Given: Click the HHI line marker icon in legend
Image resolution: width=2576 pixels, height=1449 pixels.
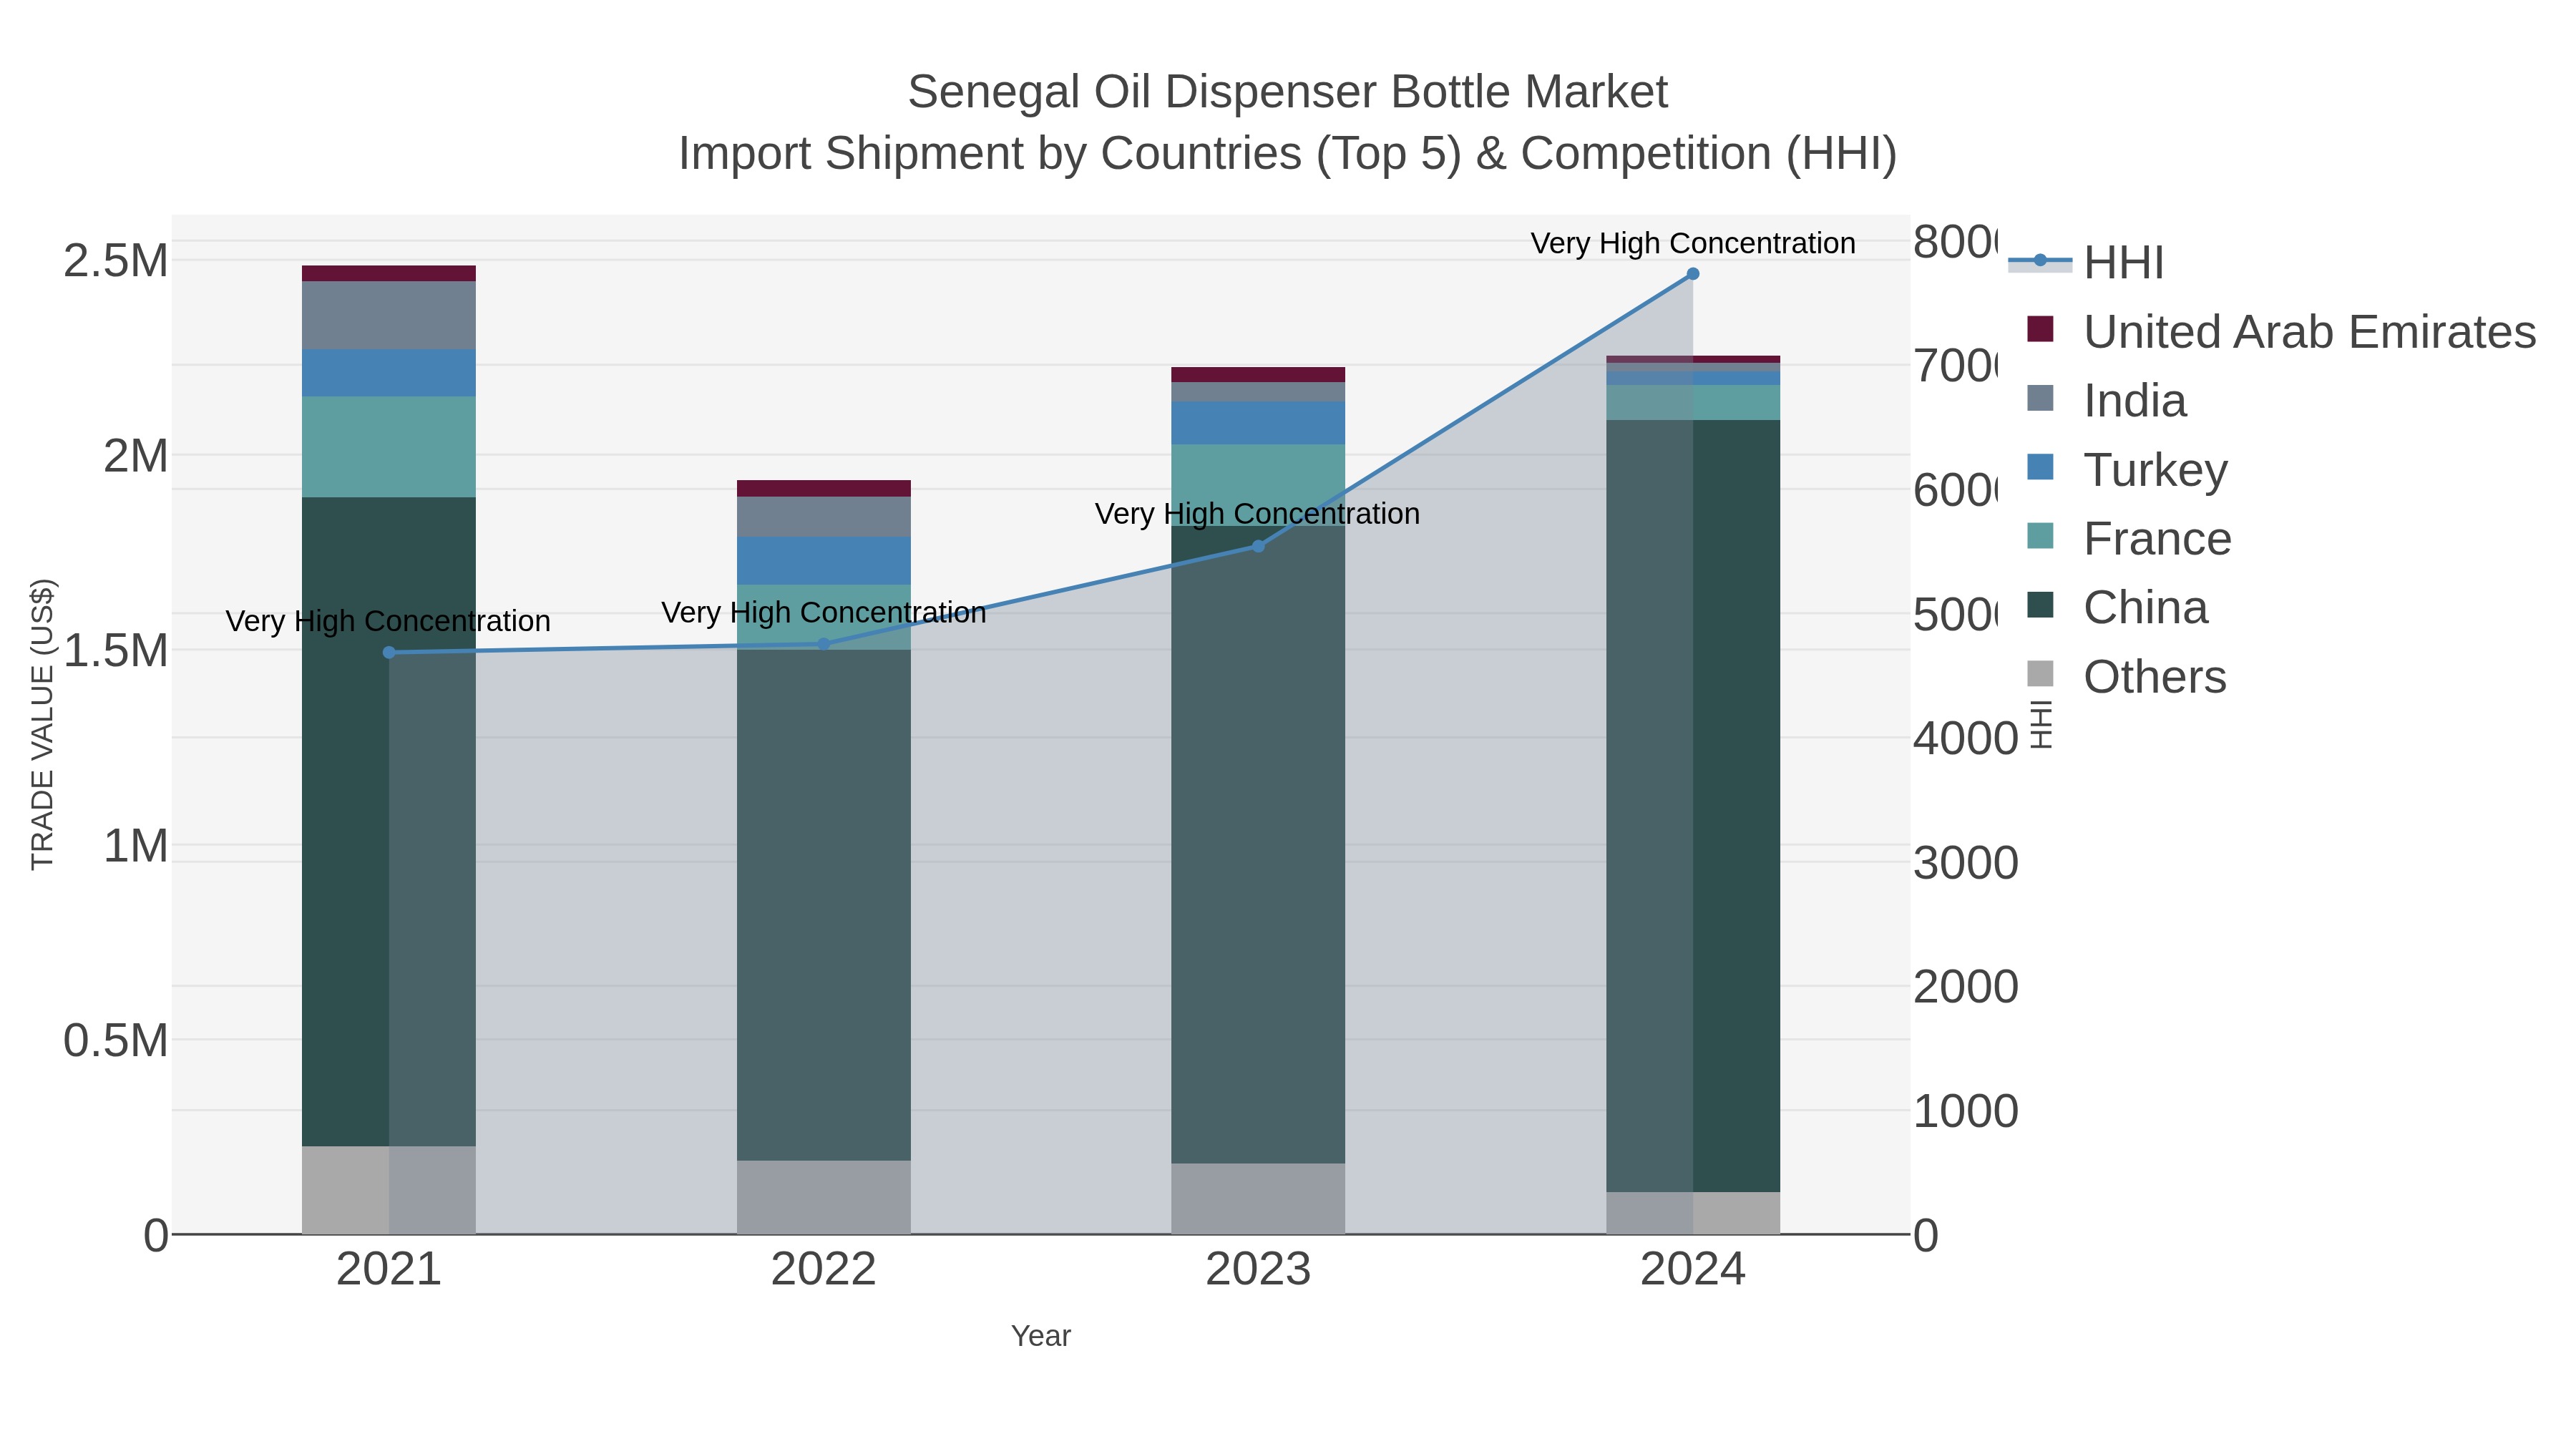Looking at the screenshot, I should pos(2040,261).
